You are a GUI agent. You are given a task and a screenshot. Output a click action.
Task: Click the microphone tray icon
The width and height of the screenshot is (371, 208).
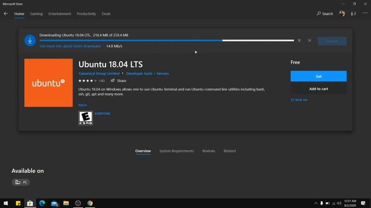click(321, 203)
